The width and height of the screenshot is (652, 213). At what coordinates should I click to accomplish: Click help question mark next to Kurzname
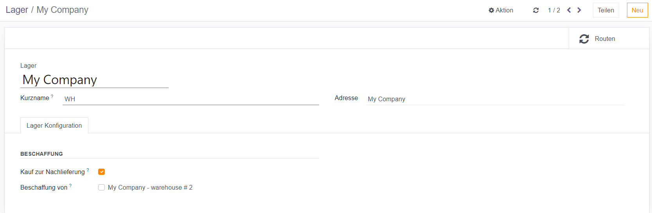tap(52, 96)
